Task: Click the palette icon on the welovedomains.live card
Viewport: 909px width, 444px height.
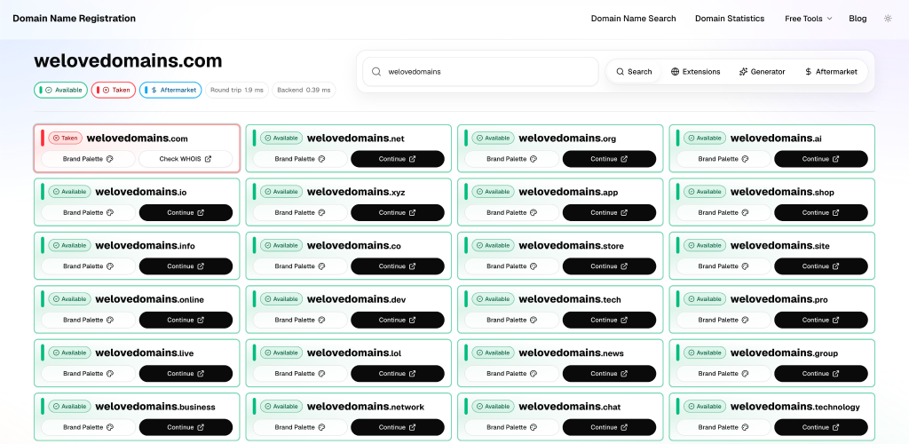Action: coord(110,373)
